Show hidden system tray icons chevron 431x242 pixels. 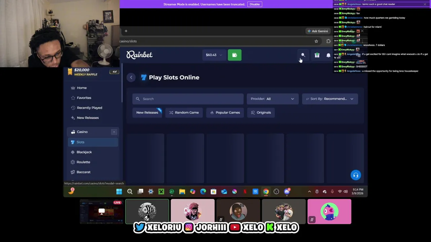[309, 192]
